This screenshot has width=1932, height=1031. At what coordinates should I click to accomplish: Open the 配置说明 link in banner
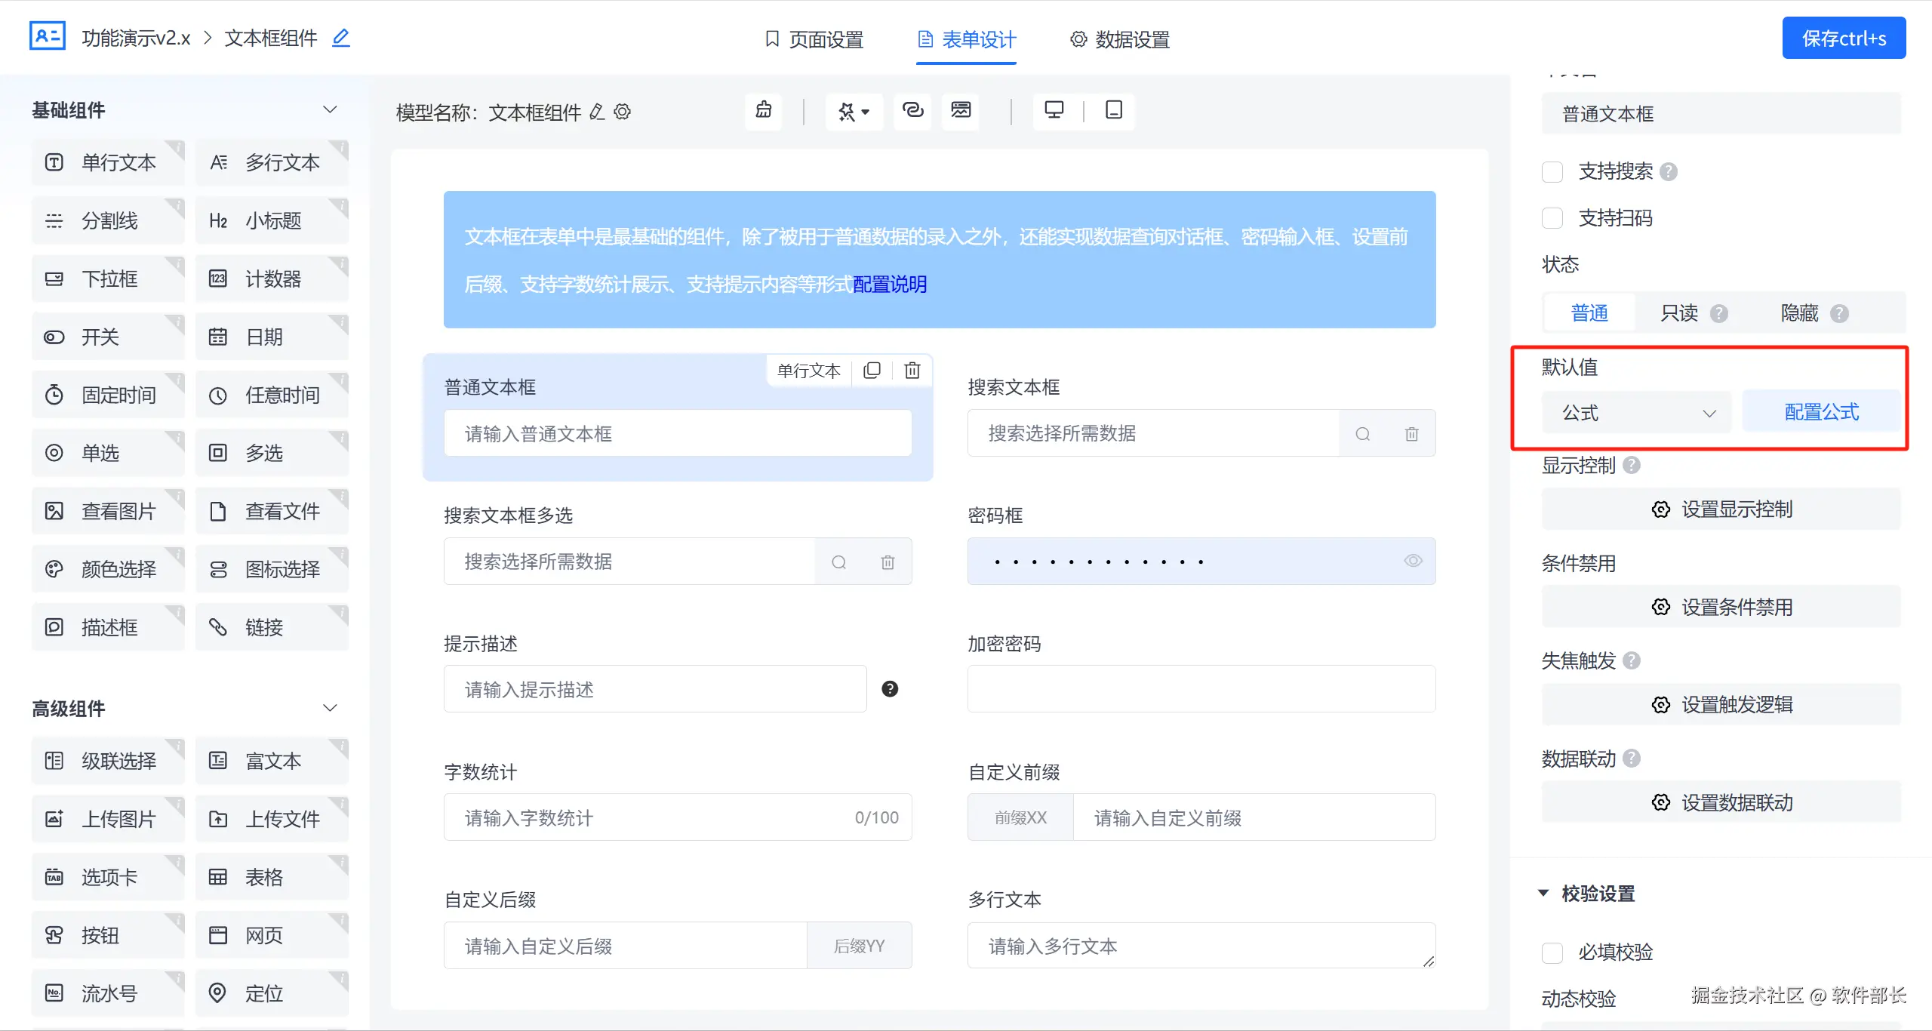click(890, 285)
